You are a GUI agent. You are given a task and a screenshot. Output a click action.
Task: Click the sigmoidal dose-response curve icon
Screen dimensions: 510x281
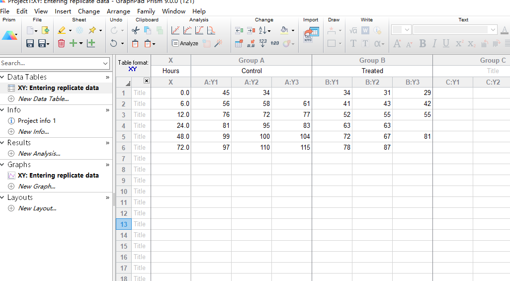(x=199, y=30)
